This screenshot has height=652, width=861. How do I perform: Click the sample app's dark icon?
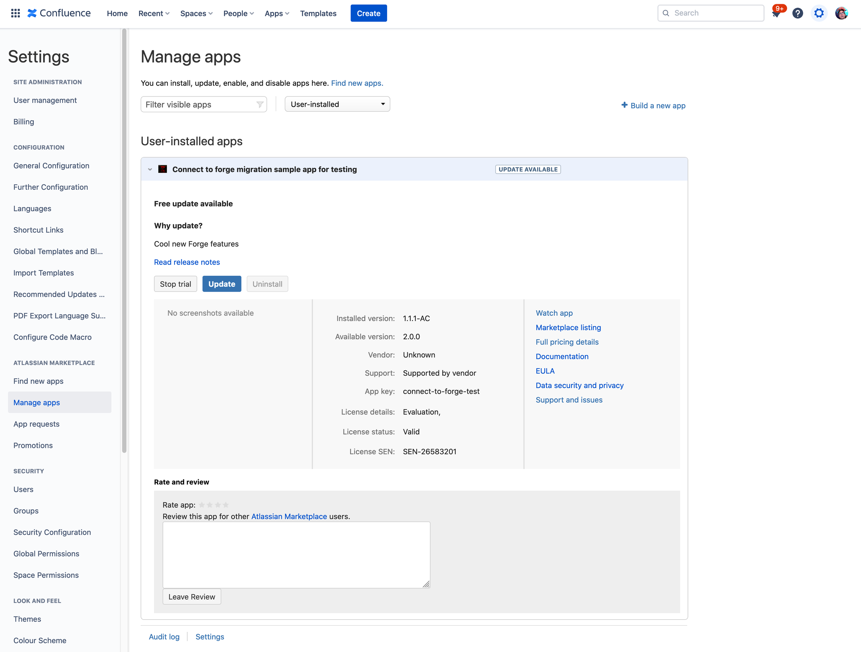pyautogui.click(x=163, y=169)
